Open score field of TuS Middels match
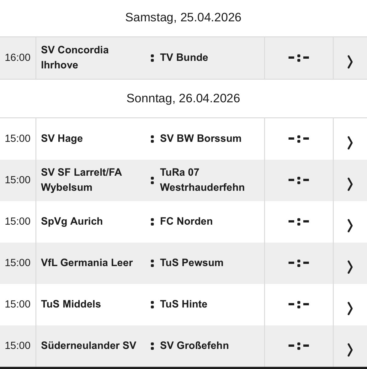 pyautogui.click(x=299, y=304)
